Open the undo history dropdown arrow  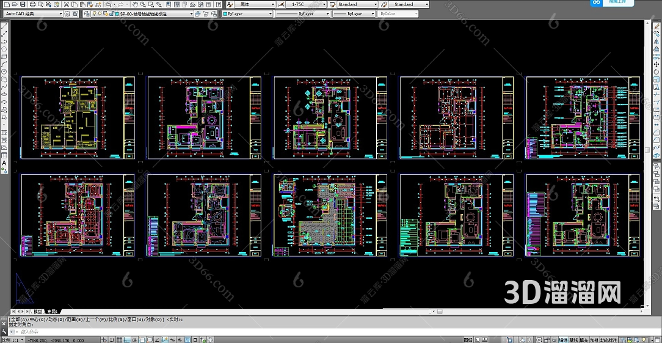point(114,4)
